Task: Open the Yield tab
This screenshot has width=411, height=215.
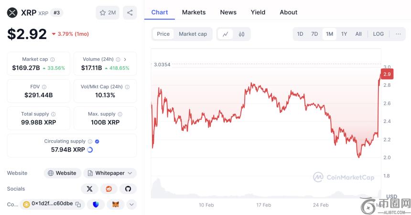Action: (x=258, y=12)
